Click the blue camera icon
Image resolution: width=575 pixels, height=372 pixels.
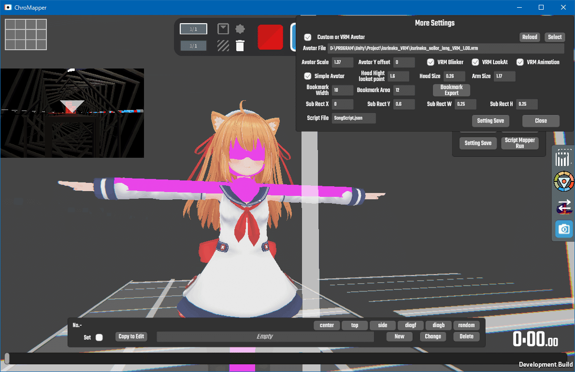click(564, 229)
